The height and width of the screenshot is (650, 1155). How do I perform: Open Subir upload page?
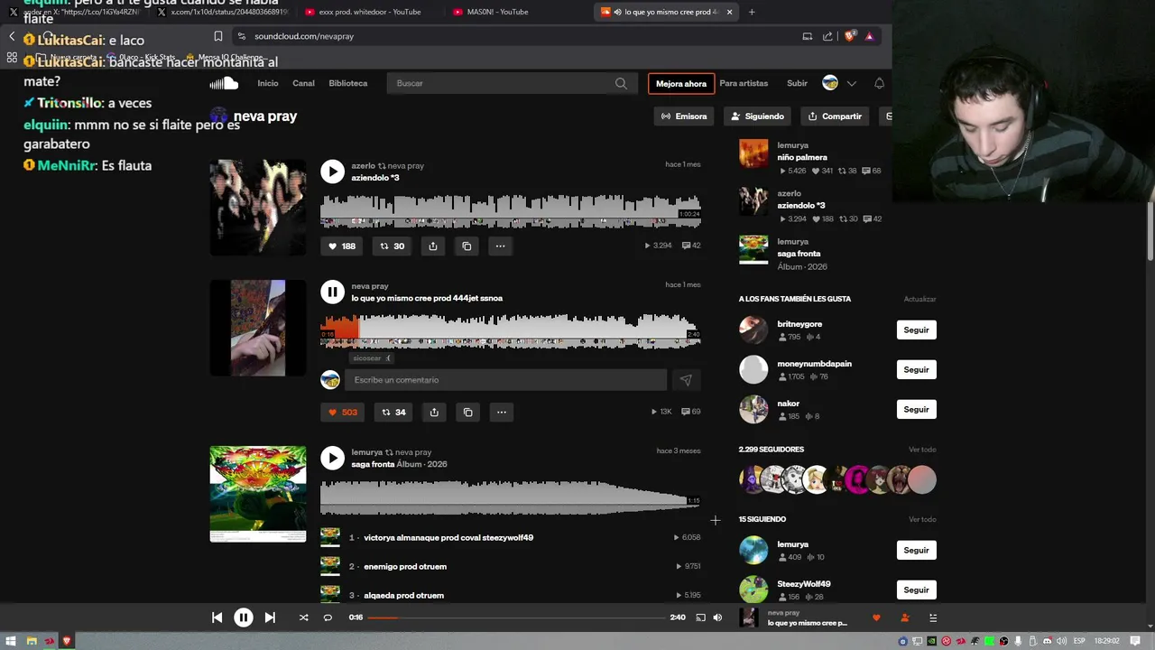[797, 83]
